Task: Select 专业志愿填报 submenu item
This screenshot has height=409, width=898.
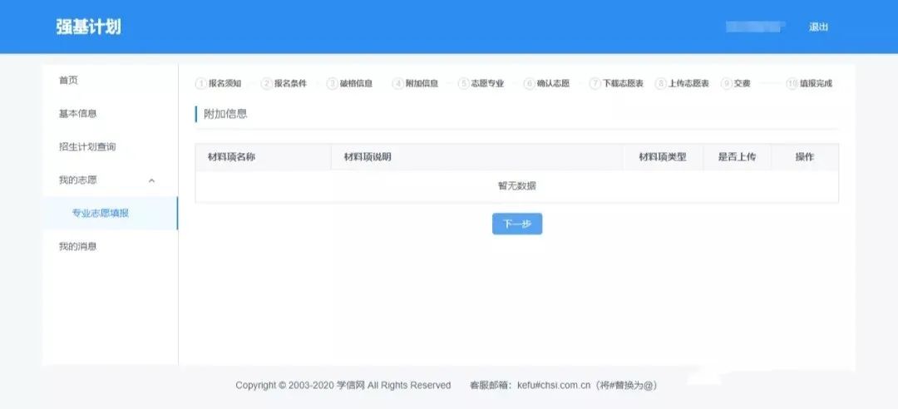Action: click(x=100, y=214)
